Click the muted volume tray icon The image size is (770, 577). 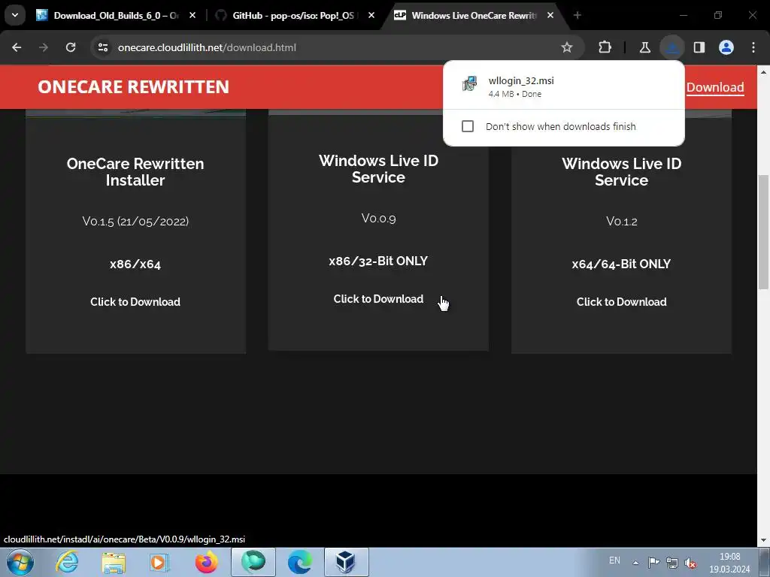click(x=690, y=563)
